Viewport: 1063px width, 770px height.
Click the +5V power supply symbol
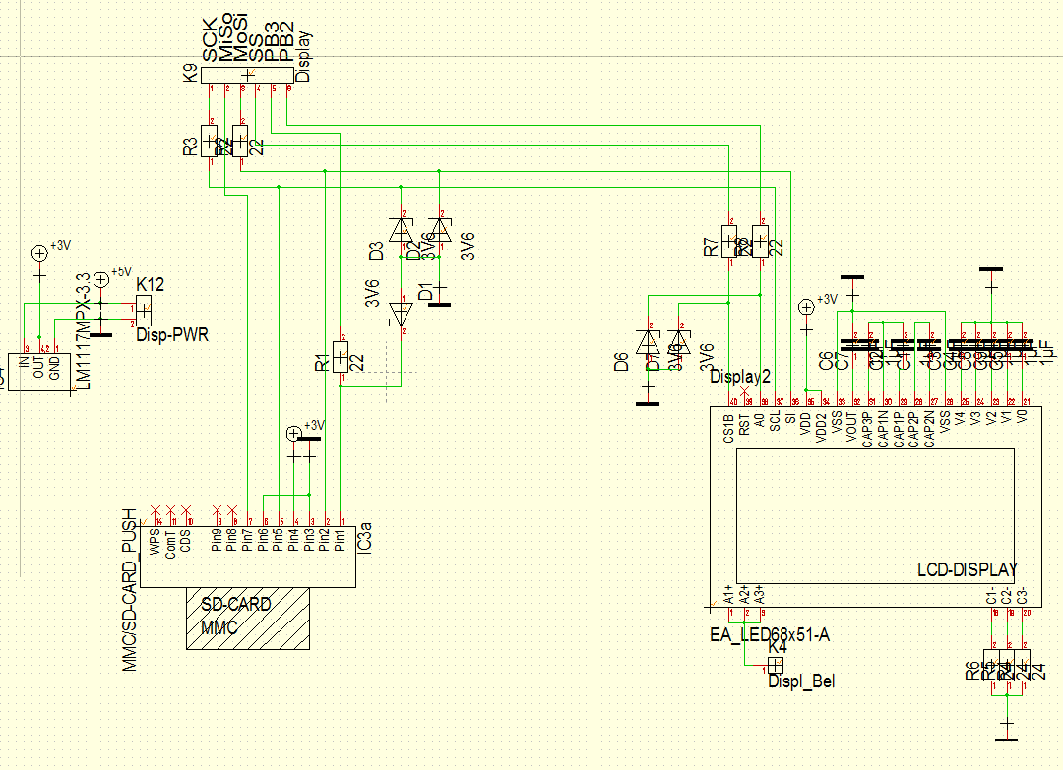101,279
